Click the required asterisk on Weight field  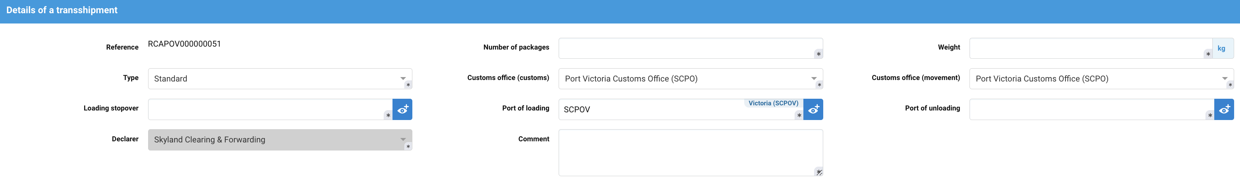pos(1208,54)
